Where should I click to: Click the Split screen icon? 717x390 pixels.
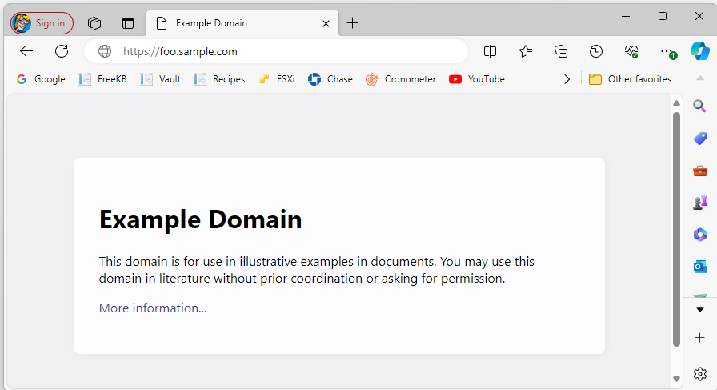(490, 51)
